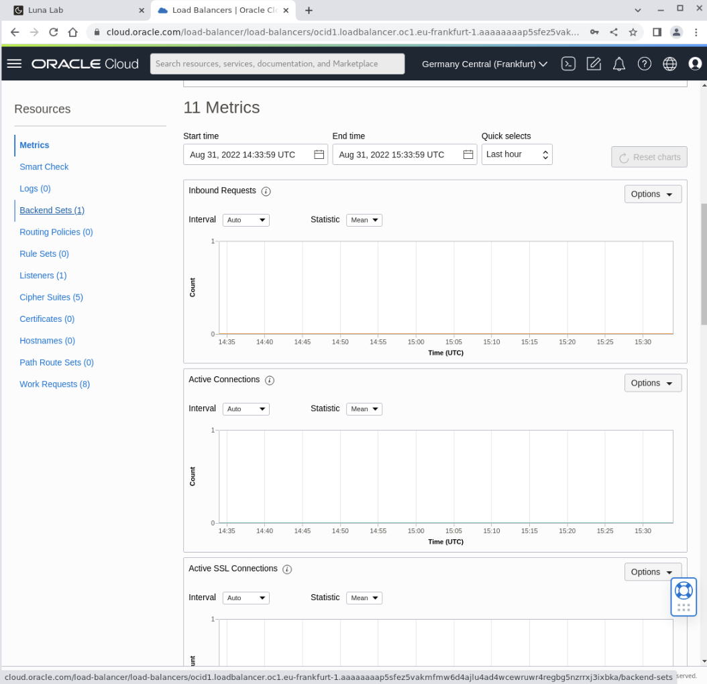
Task: Open the Germany Central (Frankfurt) region menu
Action: (484, 64)
